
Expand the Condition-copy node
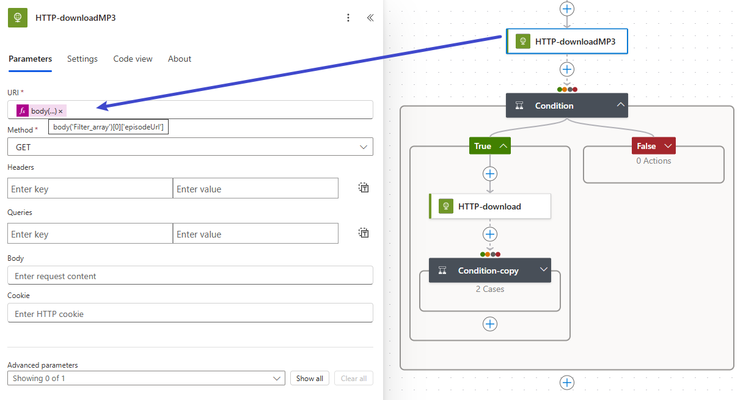pos(543,271)
